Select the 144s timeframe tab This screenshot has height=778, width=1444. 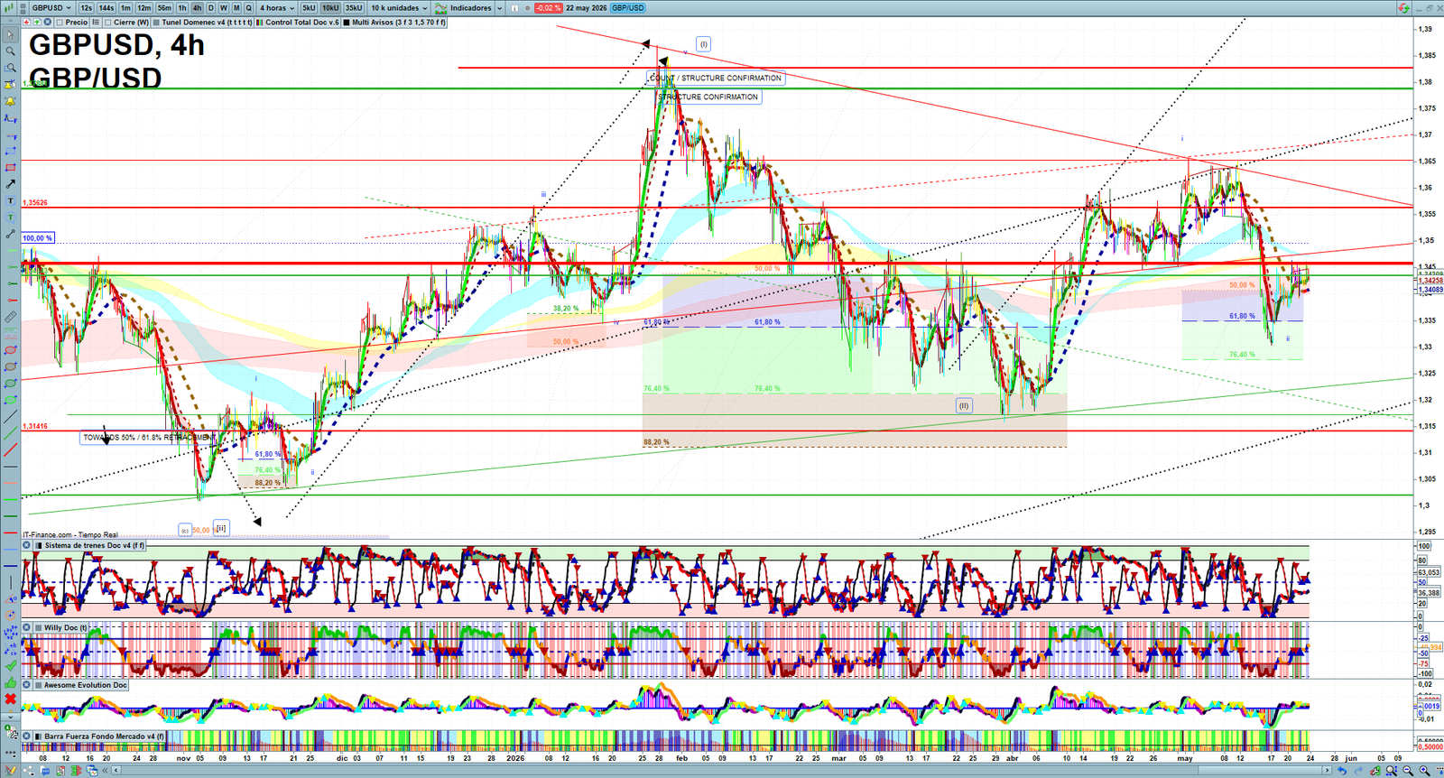point(106,8)
